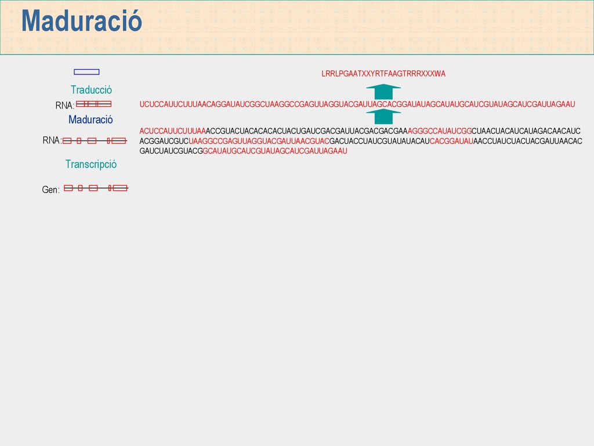
Task: Click the Maduració slide title
Action: point(81,21)
